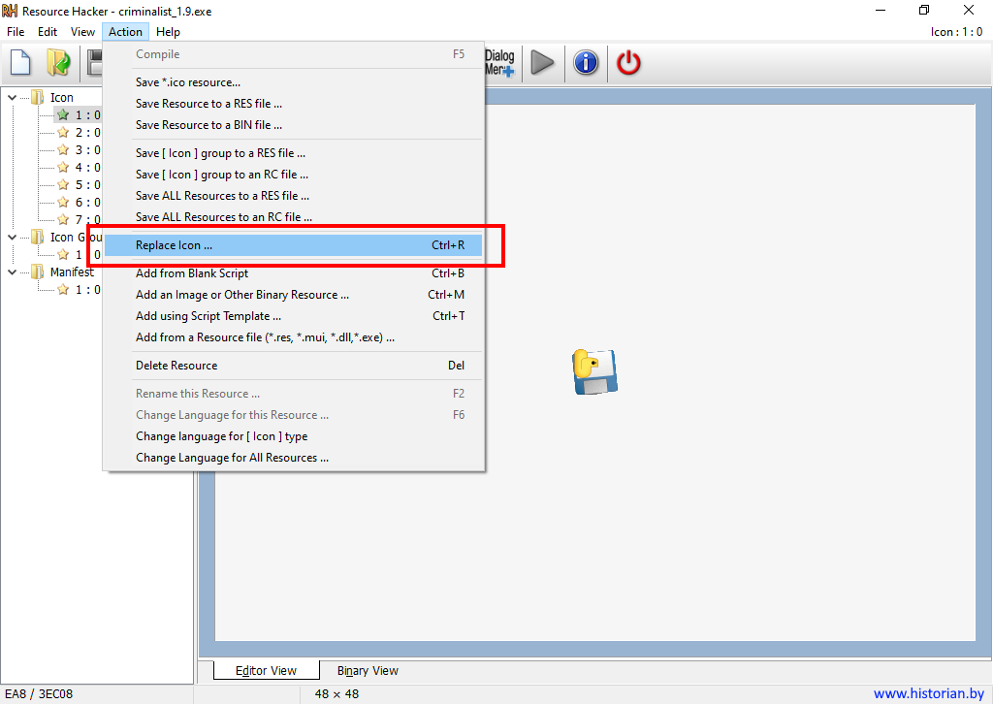The width and height of the screenshot is (993, 704).
Task: Switch to the Binary View tab
Action: pyautogui.click(x=368, y=671)
